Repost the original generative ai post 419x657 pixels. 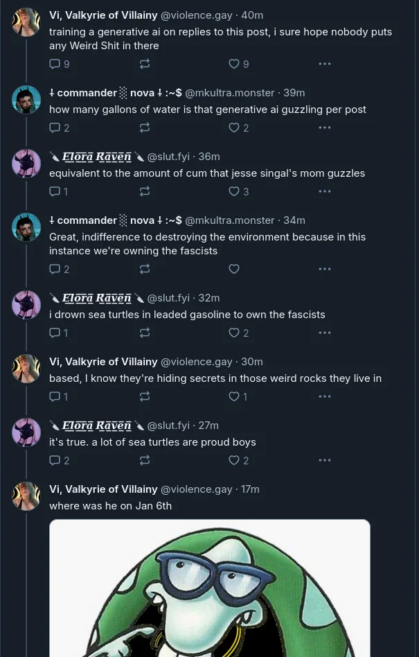[145, 64]
